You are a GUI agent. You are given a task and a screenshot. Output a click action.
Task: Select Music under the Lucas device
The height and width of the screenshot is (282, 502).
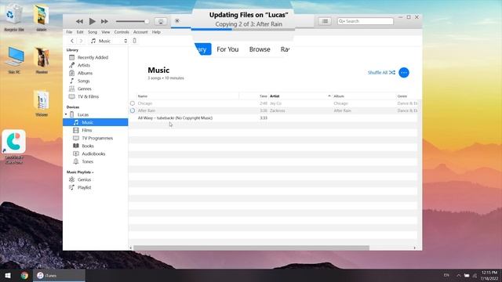click(96, 122)
